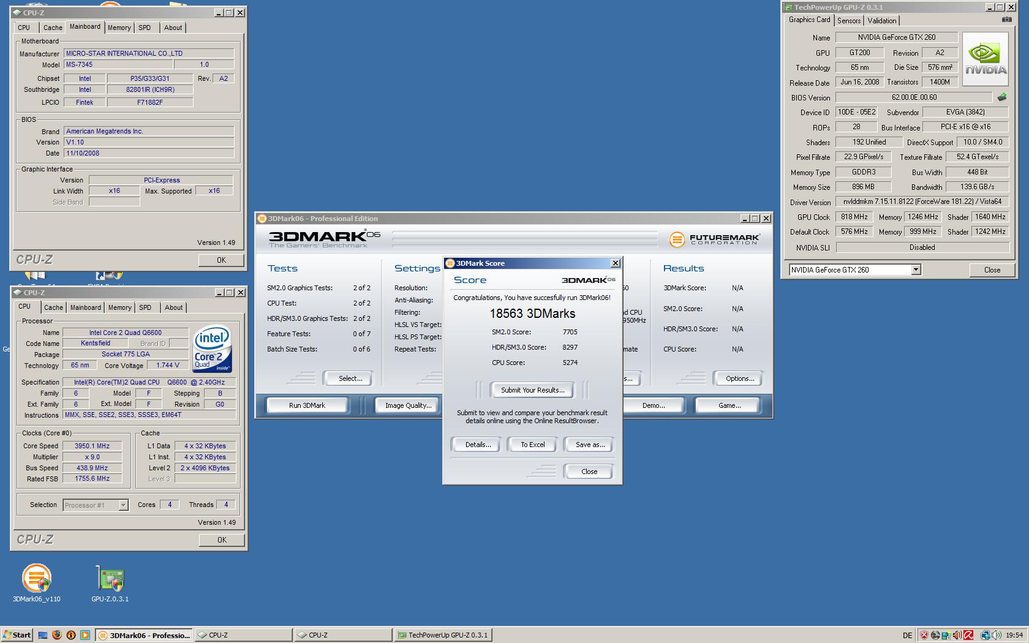This screenshot has height=643, width=1029.
Task: Click OK in the motherboard CPU-Z window
Action: click(x=221, y=260)
